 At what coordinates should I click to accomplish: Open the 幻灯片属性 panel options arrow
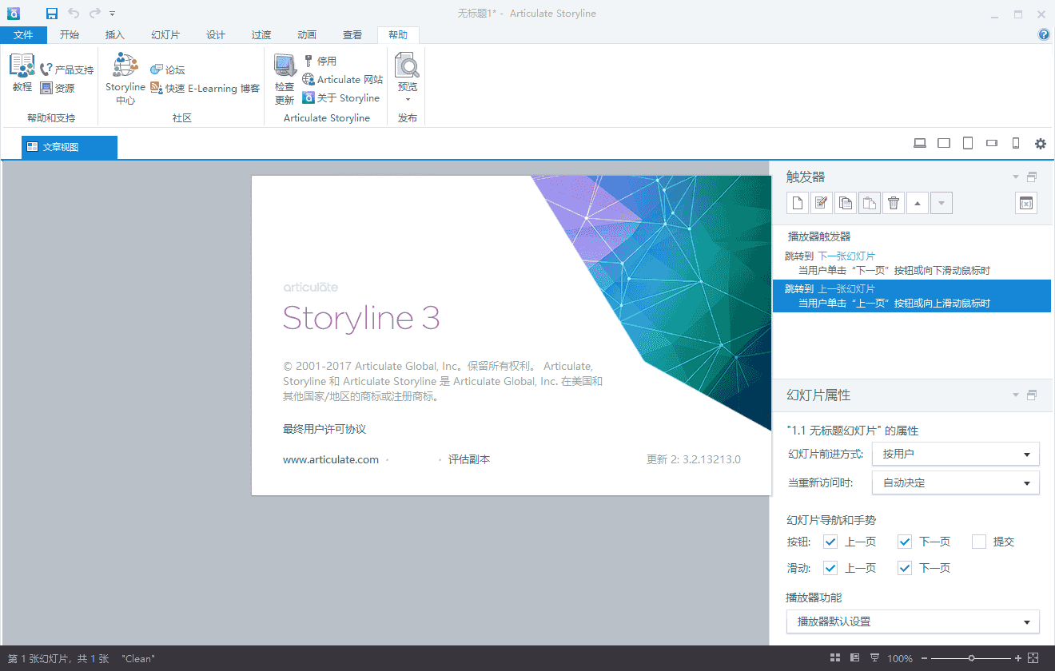pos(1016,395)
